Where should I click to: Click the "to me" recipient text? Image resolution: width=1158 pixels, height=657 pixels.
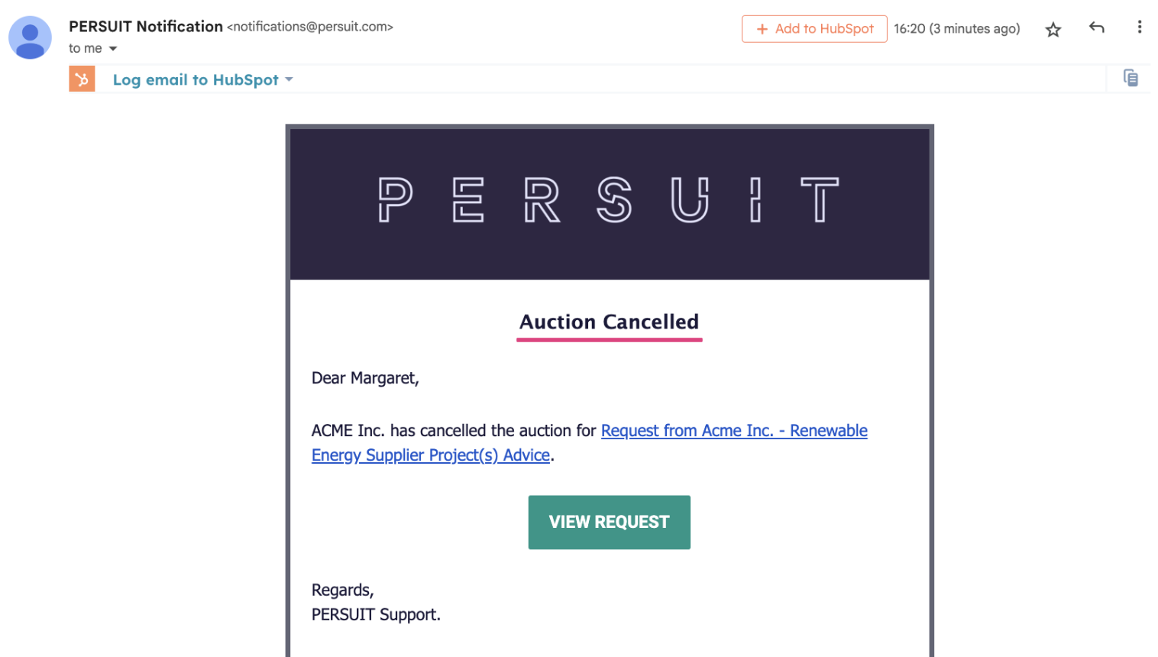click(86, 48)
